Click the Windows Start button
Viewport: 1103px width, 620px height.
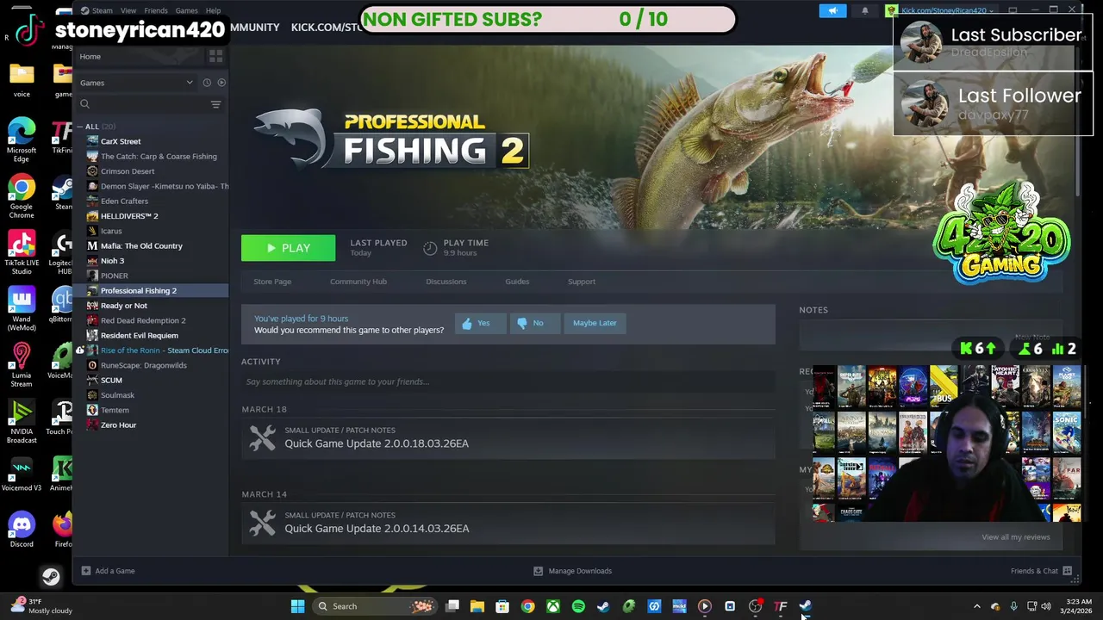point(297,606)
